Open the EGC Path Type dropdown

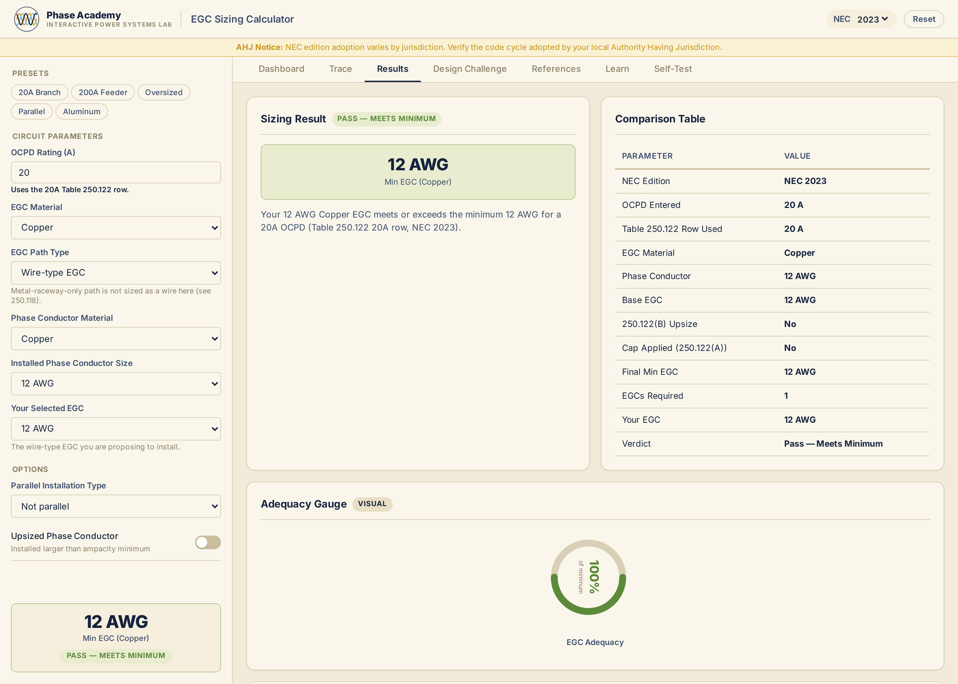[x=116, y=273]
